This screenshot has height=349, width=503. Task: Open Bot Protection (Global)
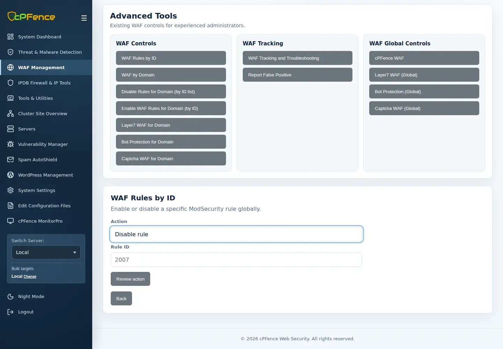click(424, 91)
